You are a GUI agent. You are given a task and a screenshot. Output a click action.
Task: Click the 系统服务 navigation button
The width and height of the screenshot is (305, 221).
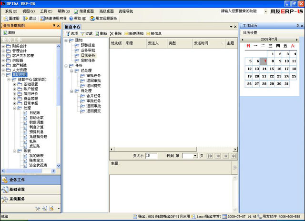pyautogui.click(x=31, y=199)
